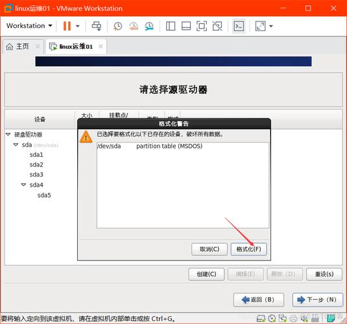Toggle the library sidebar panel
Screen dimensions: 347x324
click(171, 26)
